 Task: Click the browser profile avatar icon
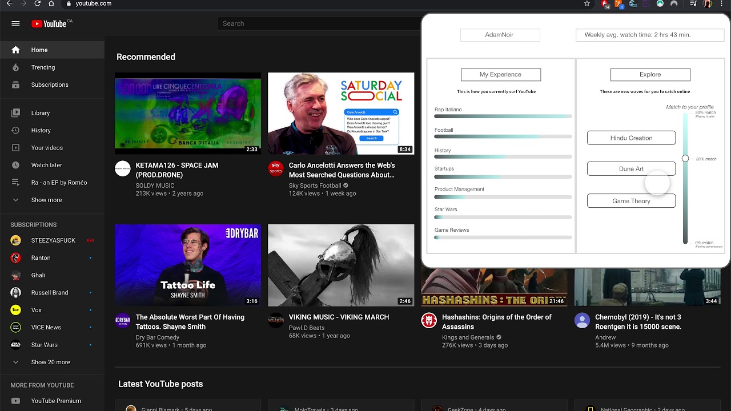click(708, 3)
